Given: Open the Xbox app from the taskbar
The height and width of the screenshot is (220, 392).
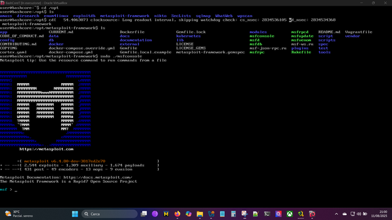Looking at the screenshot, I should click(x=290, y=214).
